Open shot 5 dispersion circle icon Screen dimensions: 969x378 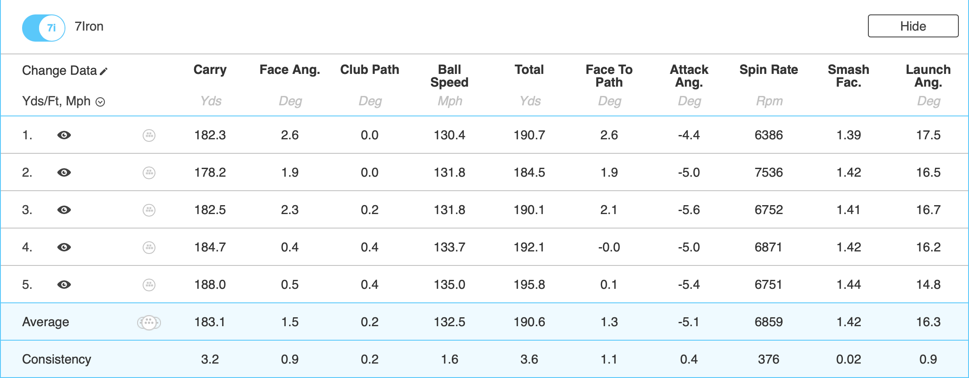(x=149, y=285)
